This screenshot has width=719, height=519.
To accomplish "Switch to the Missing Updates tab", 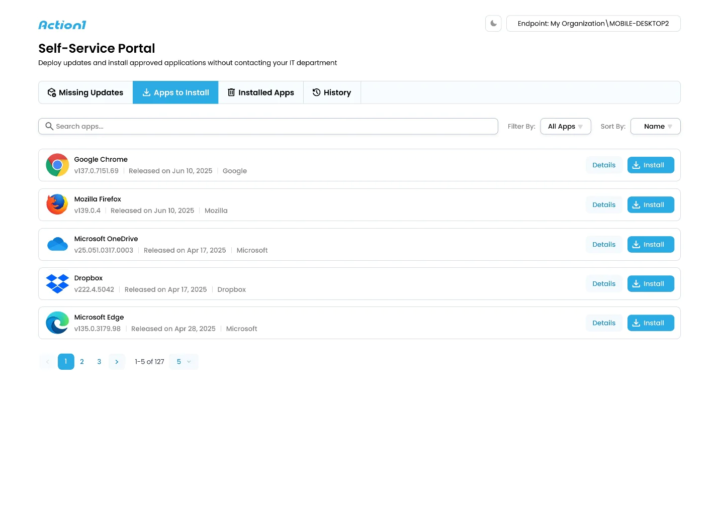I will click(x=85, y=93).
